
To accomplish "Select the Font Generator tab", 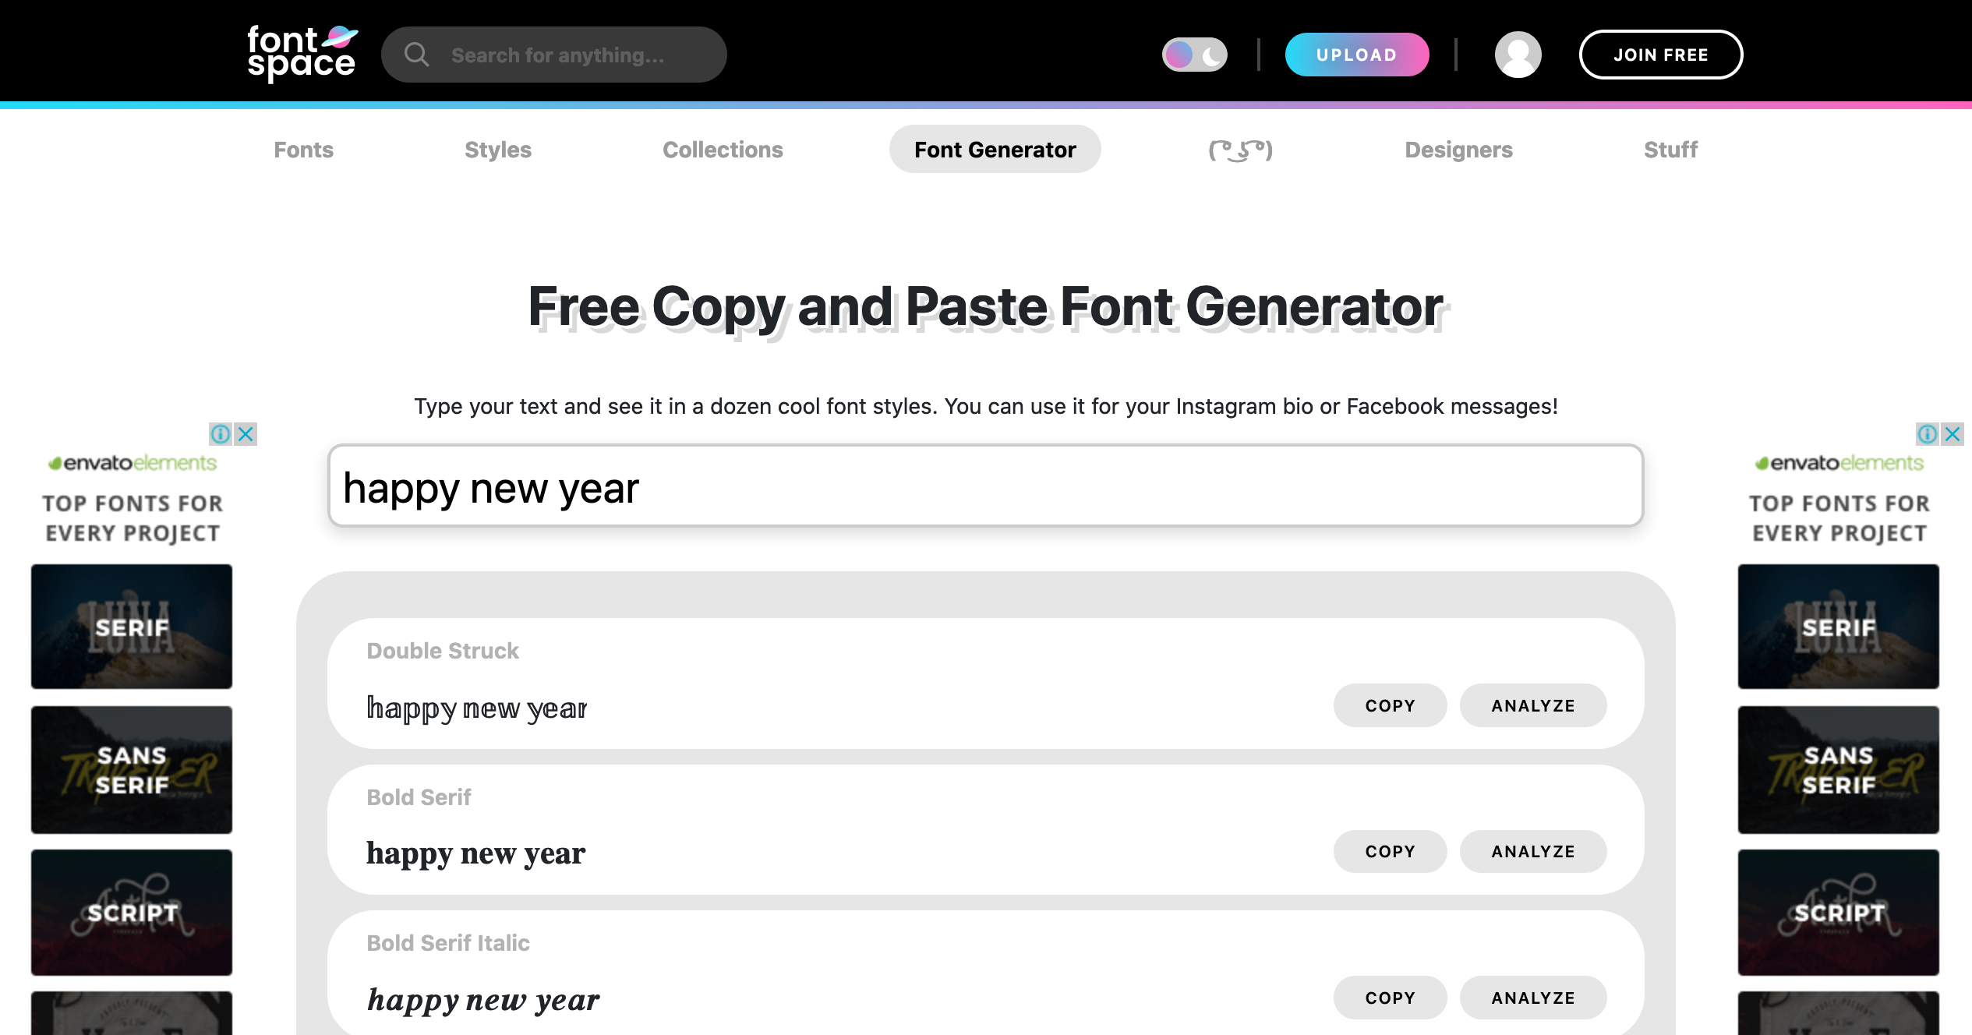I will (x=995, y=149).
